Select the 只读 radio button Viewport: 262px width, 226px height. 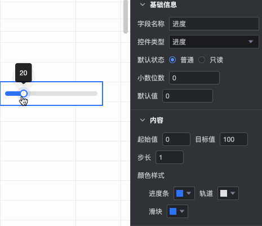coord(202,60)
